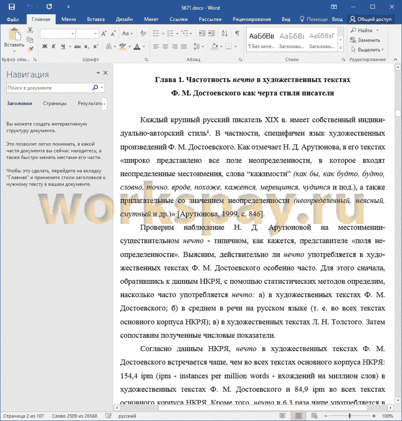This screenshot has width=402, height=421.
Task: Open the Файл tab
Action: click(13, 19)
